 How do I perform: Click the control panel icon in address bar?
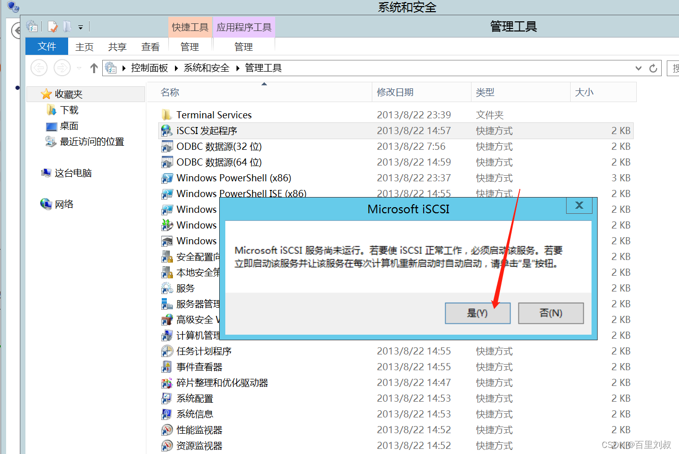point(110,68)
